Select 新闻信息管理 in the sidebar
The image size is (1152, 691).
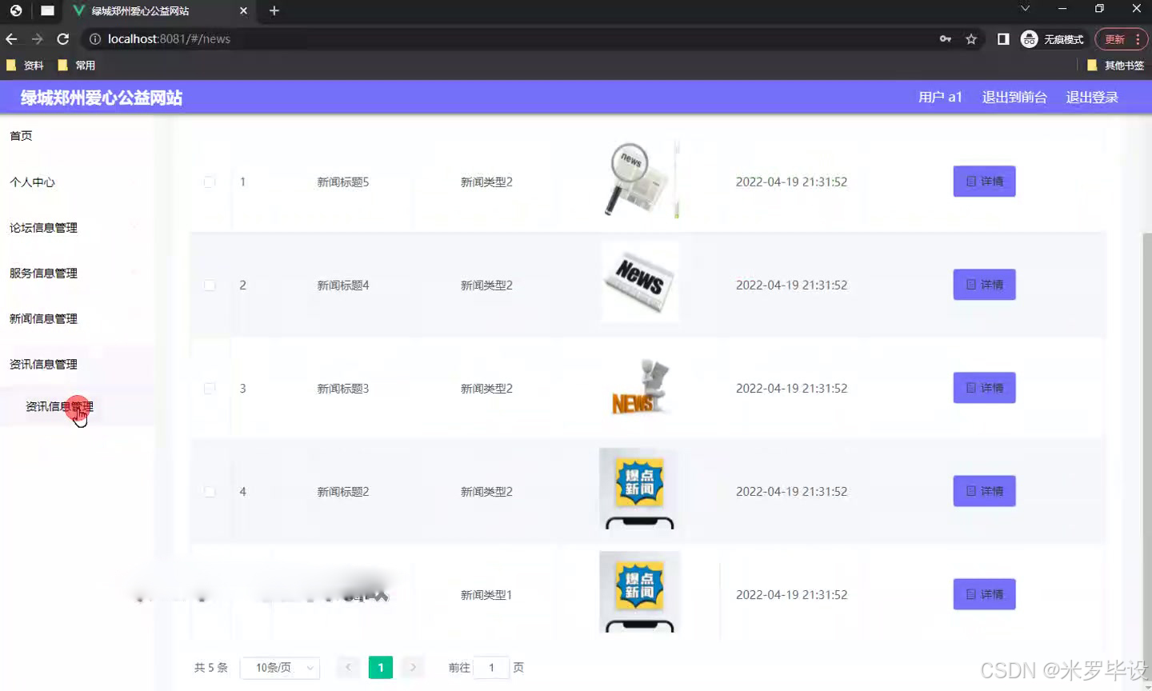(x=43, y=318)
